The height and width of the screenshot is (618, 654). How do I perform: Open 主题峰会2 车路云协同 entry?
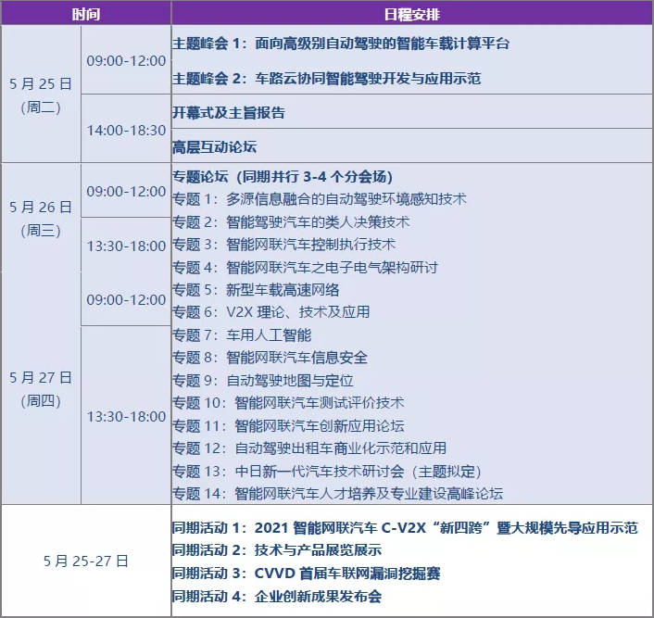point(326,79)
